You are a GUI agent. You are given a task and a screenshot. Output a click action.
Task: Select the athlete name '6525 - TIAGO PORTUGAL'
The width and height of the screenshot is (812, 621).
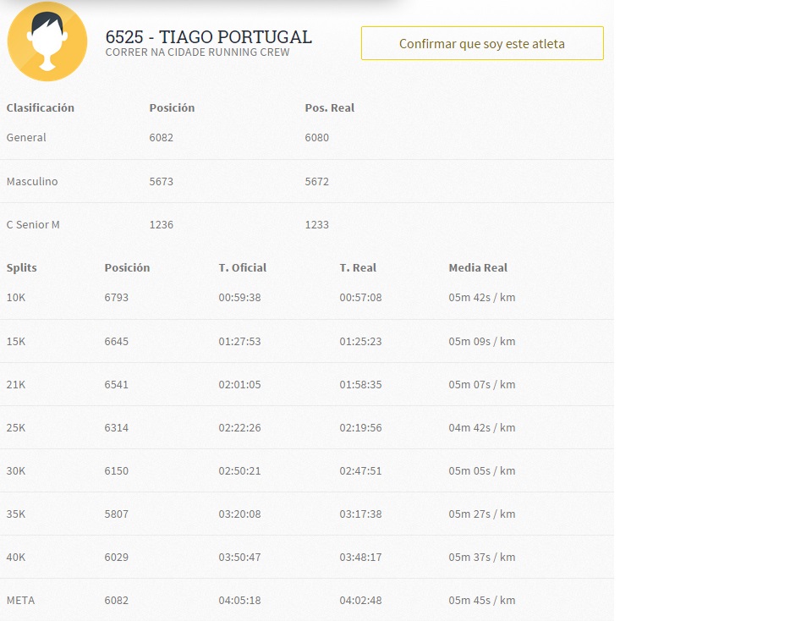pyautogui.click(x=208, y=37)
